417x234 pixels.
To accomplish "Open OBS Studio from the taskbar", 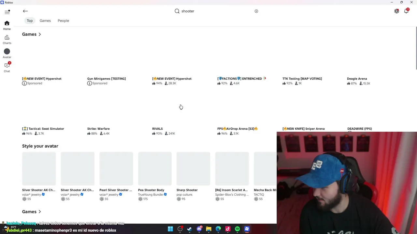I will (x=180, y=229).
